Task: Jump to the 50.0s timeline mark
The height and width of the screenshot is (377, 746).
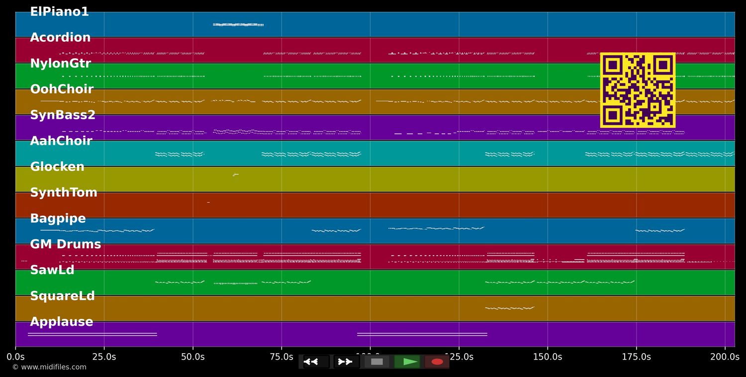Action: point(193,357)
